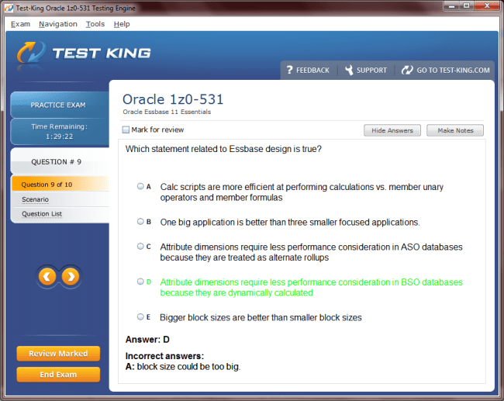
Task: Select answer option B radio button
Action: pyautogui.click(x=140, y=222)
